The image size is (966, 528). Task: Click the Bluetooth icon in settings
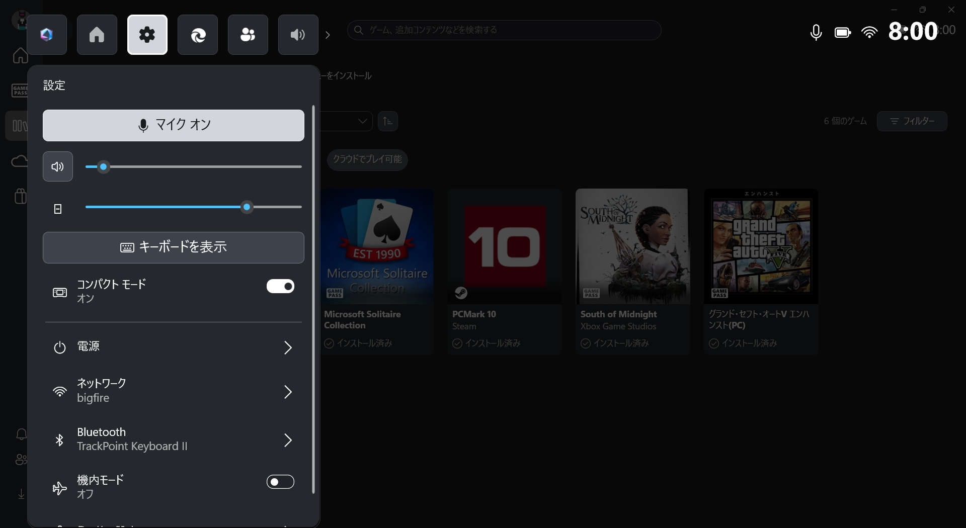click(x=59, y=440)
